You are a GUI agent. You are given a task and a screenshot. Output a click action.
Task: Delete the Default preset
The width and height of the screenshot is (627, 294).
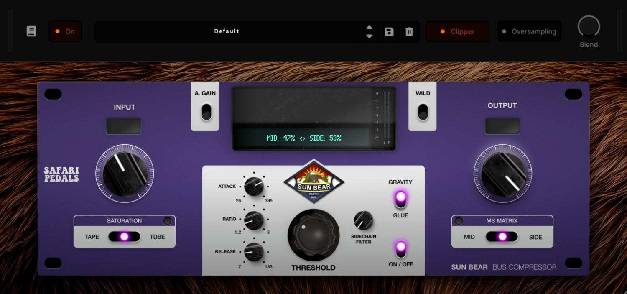[x=409, y=31]
